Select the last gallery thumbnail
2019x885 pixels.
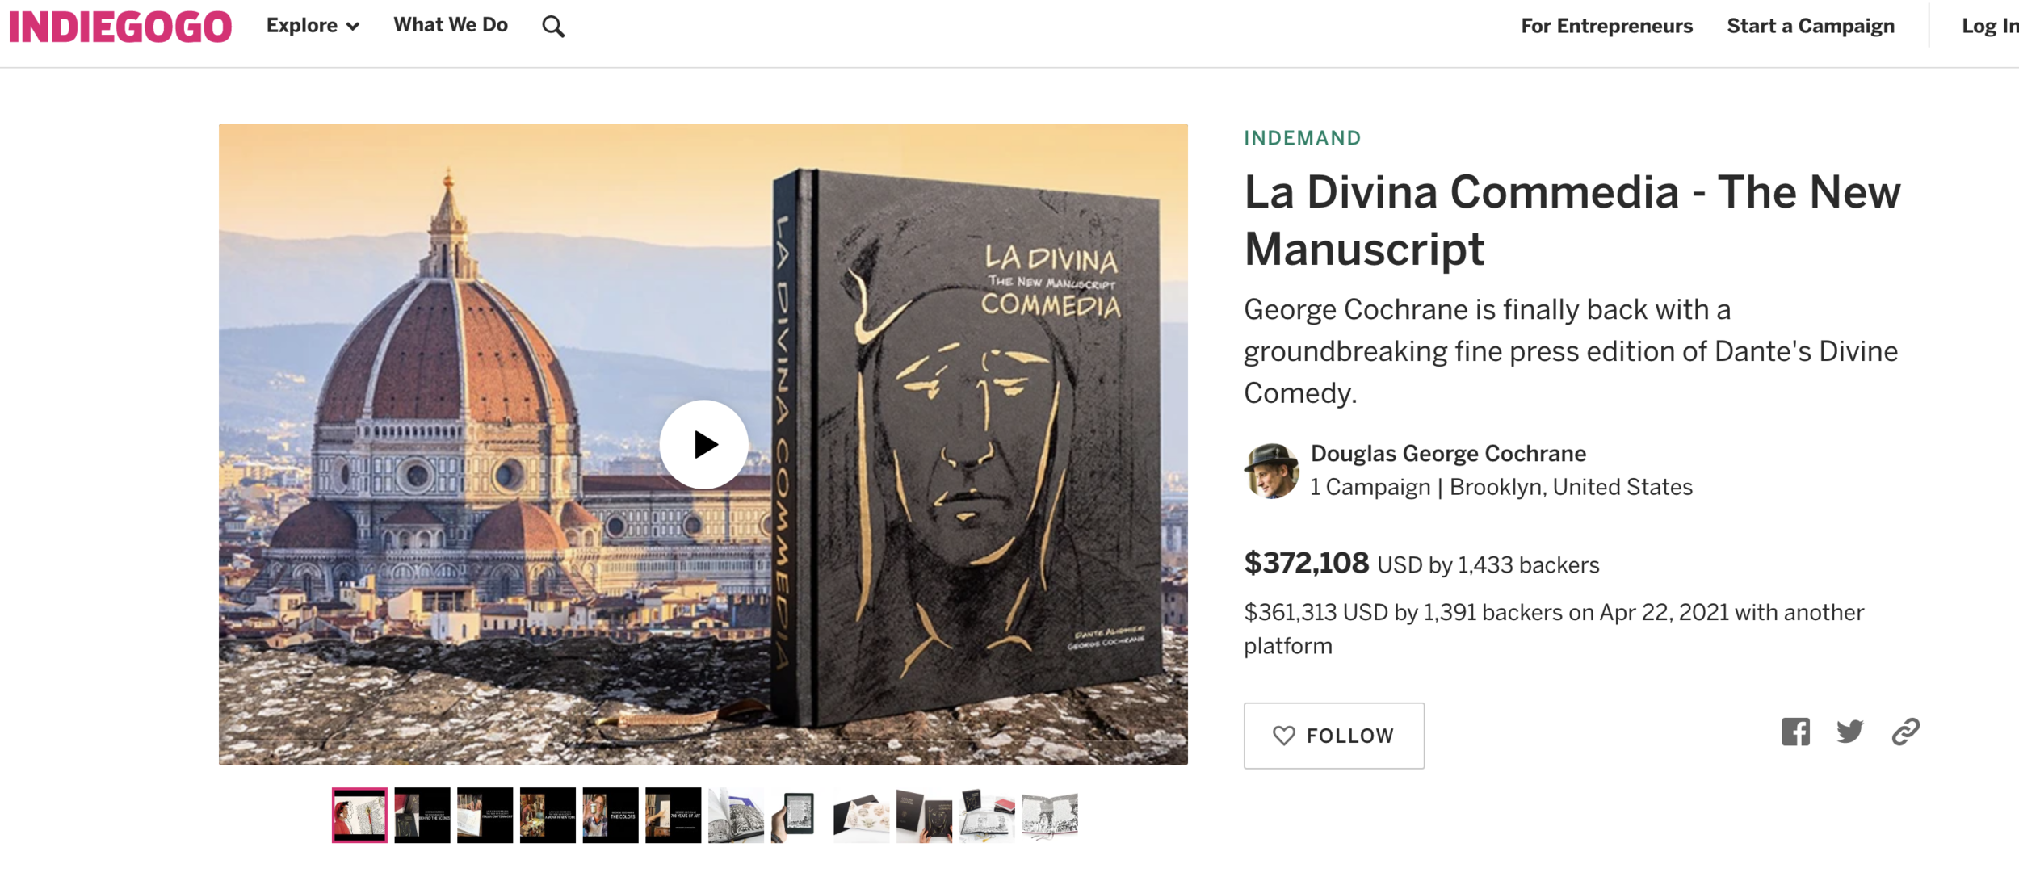(x=1050, y=816)
